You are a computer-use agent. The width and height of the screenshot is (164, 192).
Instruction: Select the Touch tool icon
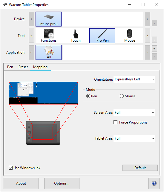(76, 36)
